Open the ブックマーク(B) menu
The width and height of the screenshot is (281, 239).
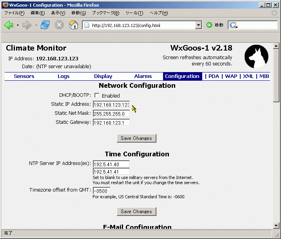coord(105,13)
